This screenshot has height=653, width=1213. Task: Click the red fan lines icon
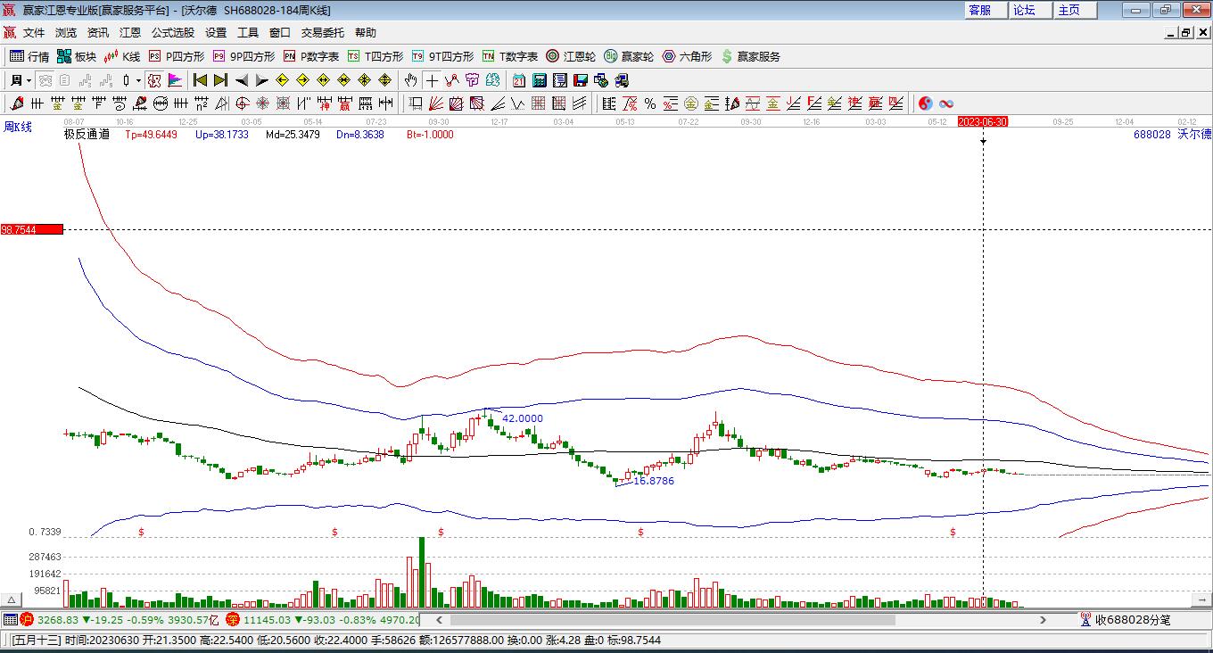point(436,103)
